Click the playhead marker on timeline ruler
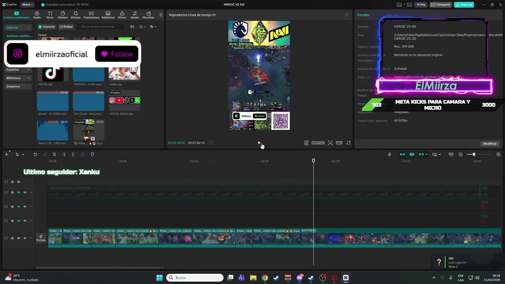The image size is (505, 284). pos(314,161)
